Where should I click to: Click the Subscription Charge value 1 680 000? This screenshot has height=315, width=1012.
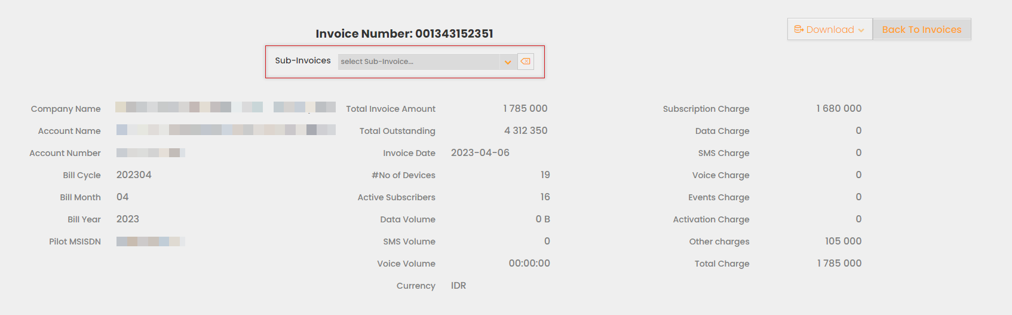[839, 108]
